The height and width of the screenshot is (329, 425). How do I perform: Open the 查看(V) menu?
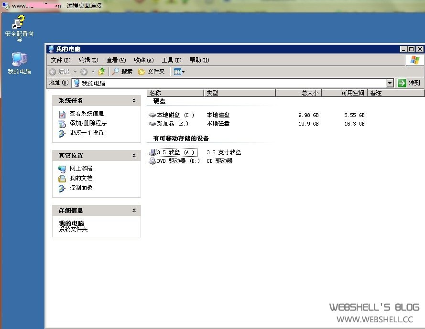click(x=116, y=60)
